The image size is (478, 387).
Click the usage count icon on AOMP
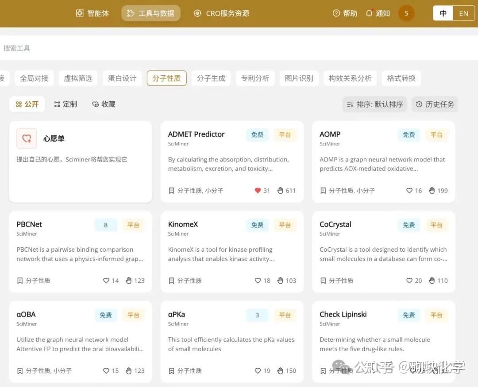tap(432, 191)
